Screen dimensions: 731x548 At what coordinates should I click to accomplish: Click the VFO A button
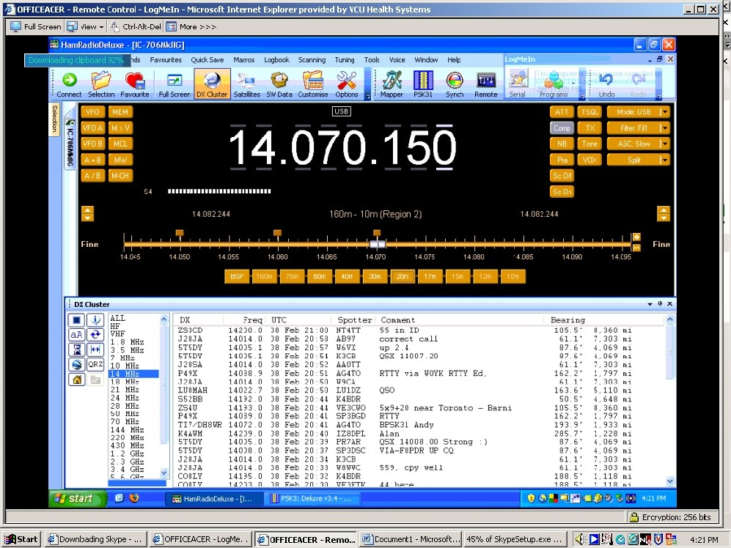click(92, 127)
